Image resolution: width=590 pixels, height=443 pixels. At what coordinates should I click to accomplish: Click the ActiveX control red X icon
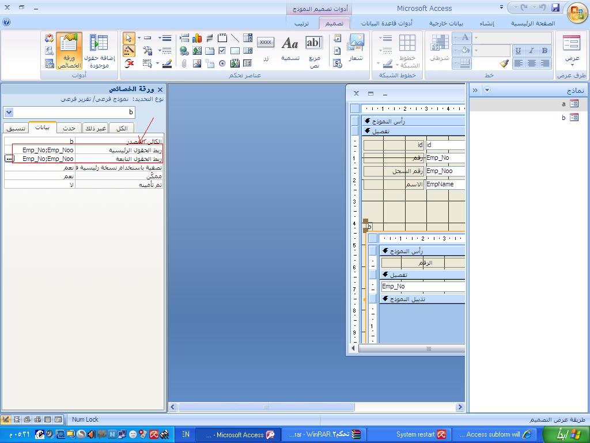pyautogui.click(x=129, y=63)
